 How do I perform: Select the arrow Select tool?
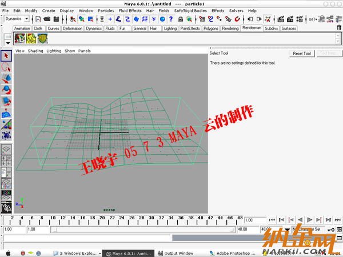[6, 56]
